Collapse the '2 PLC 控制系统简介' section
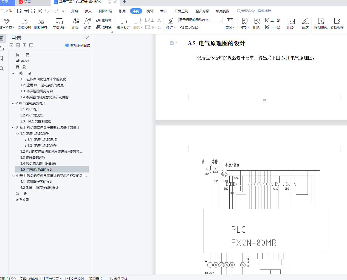 coord(13,103)
